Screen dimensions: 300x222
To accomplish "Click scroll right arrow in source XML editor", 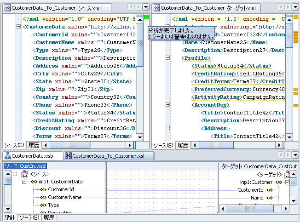I will [130, 145].
